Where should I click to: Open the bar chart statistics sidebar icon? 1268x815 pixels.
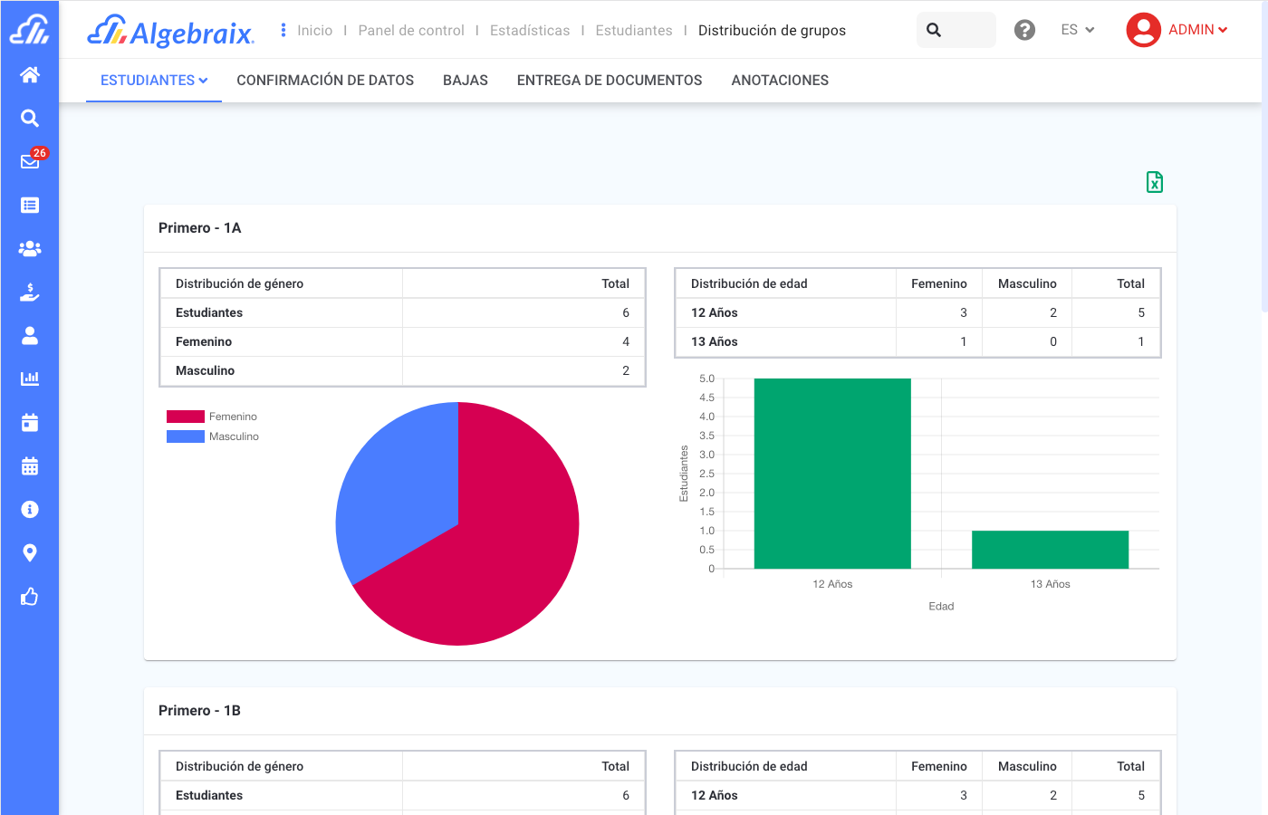point(30,379)
